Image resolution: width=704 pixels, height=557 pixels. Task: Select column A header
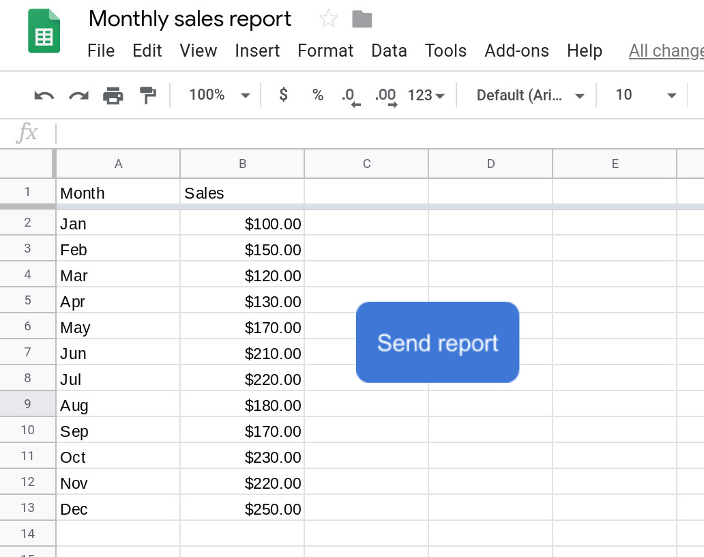pos(118,164)
